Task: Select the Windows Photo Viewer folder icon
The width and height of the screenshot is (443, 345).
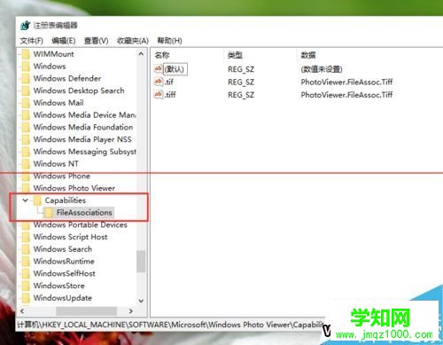Action: 26,188
